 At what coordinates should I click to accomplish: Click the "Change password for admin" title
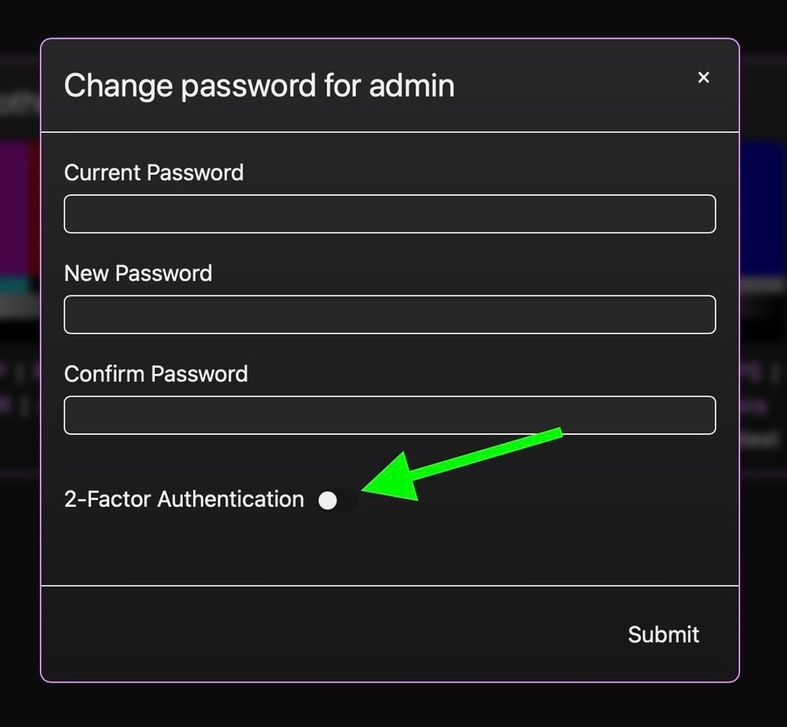[x=259, y=86]
